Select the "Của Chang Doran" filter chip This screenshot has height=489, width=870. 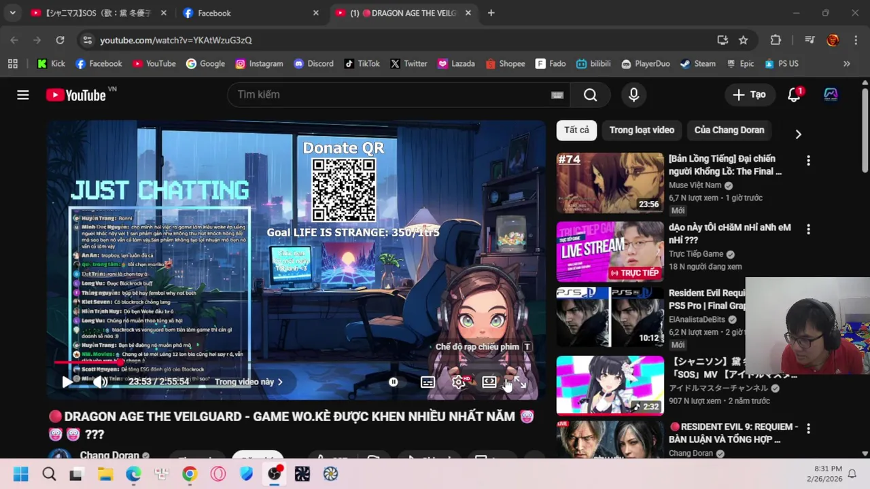pyautogui.click(x=729, y=130)
